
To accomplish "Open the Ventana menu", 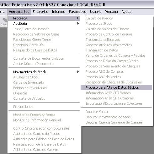I will [111, 12].
